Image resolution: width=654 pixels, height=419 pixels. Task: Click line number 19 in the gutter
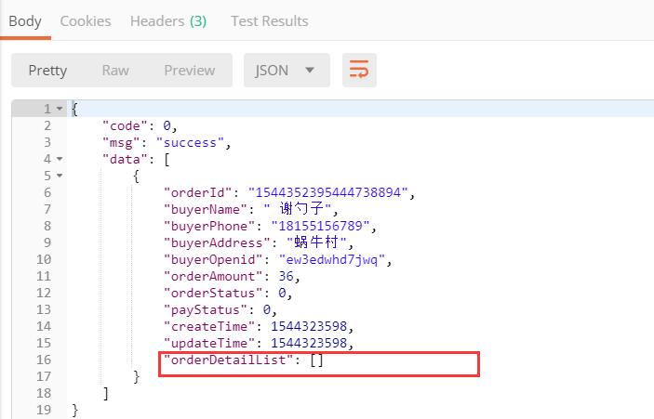click(x=44, y=410)
